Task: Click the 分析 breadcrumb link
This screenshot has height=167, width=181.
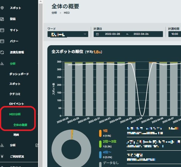Action: [54, 13]
